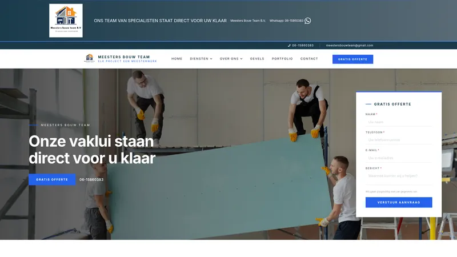Expand the Over Ons dropdown chevron
The height and width of the screenshot is (257, 457).
pos(241,59)
